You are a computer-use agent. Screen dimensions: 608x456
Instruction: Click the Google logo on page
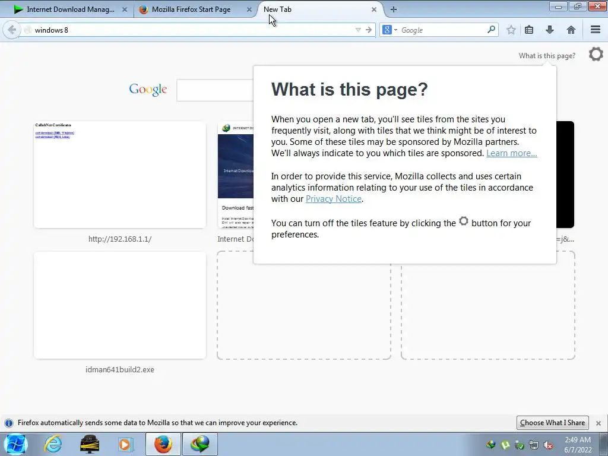tap(148, 90)
